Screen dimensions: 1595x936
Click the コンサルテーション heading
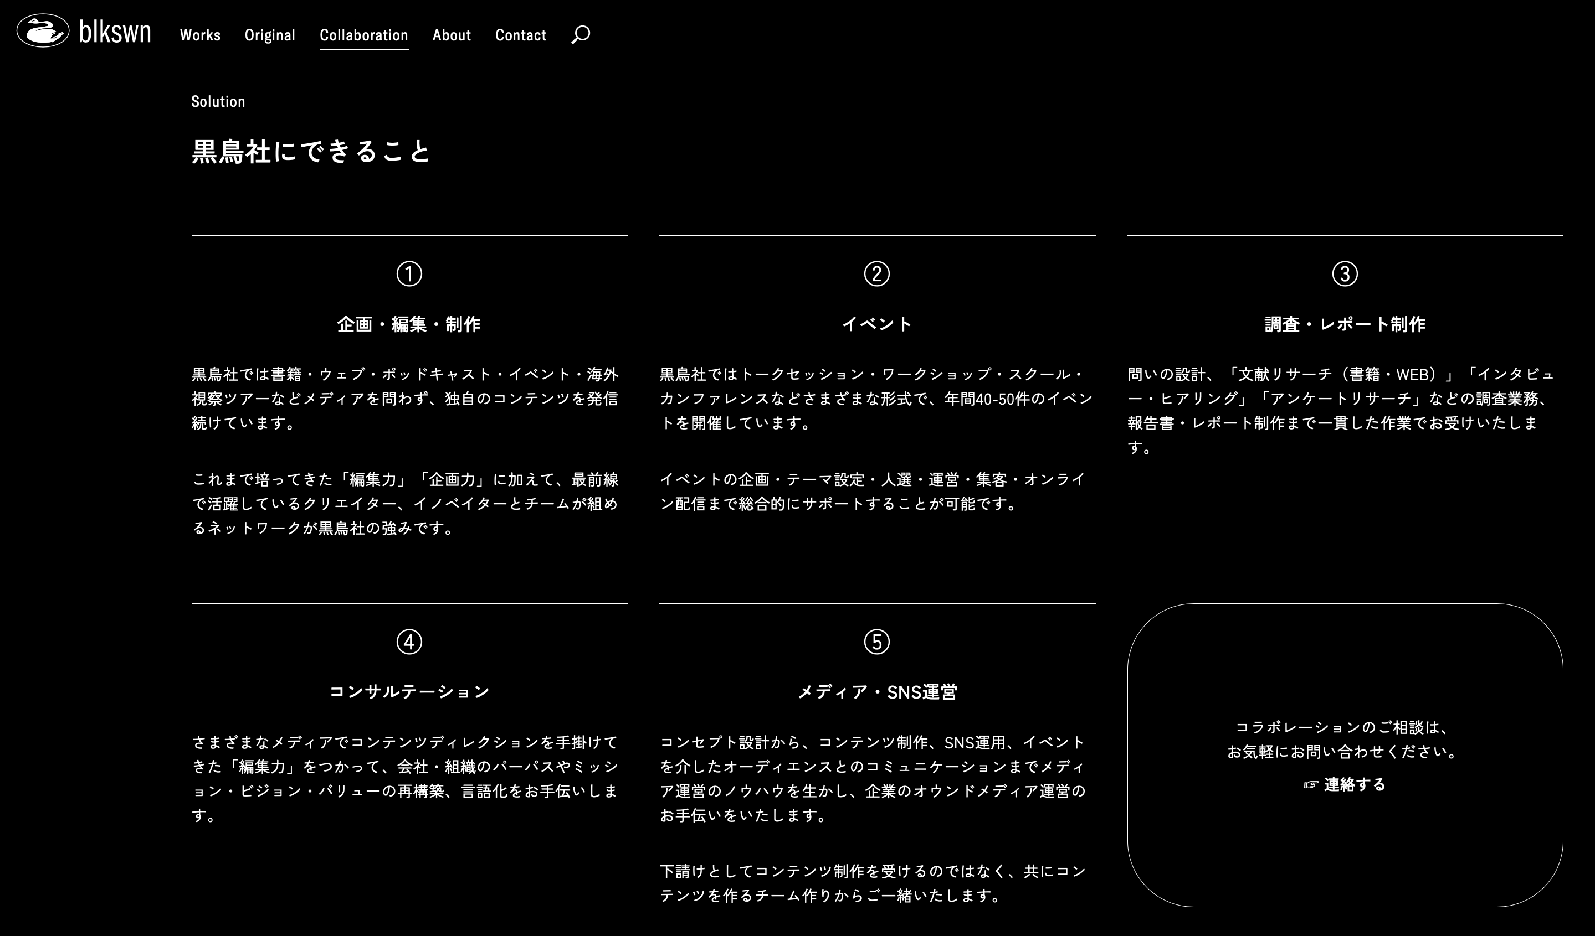(x=409, y=692)
